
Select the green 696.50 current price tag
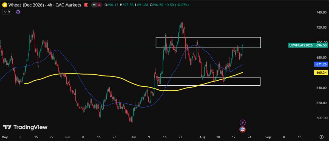tap(321, 45)
